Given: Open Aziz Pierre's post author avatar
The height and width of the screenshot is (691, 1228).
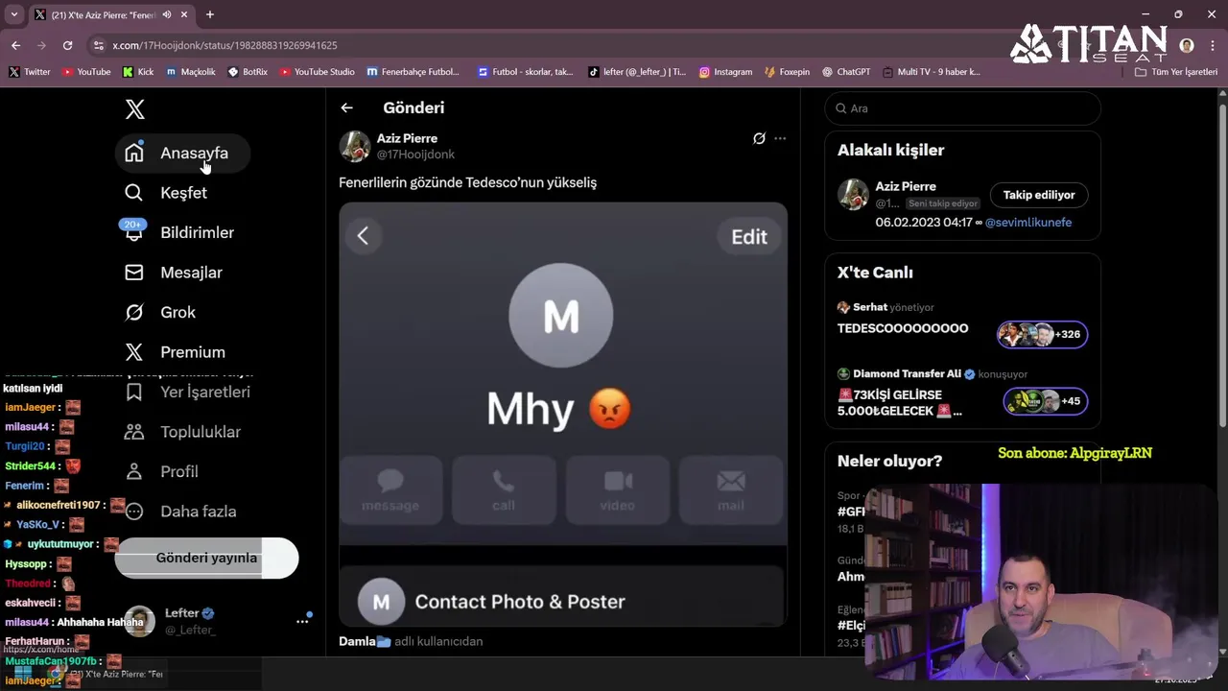Looking at the screenshot, I should [355, 146].
